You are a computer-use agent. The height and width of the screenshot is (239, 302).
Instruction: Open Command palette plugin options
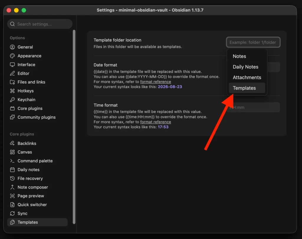tap(37, 161)
